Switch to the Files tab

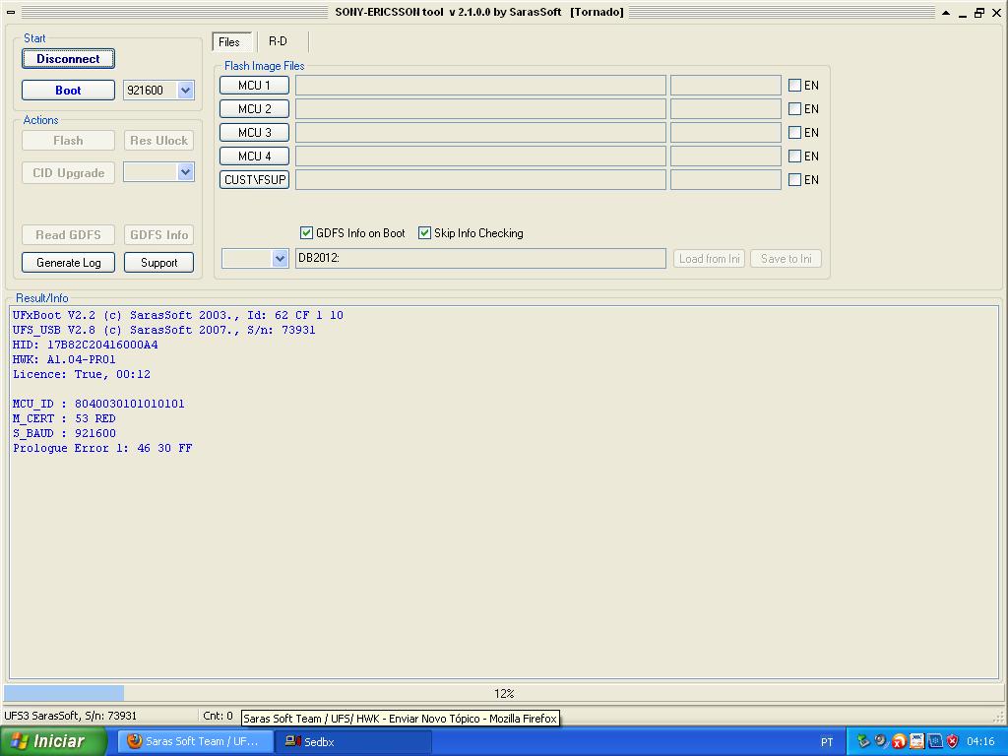click(230, 41)
